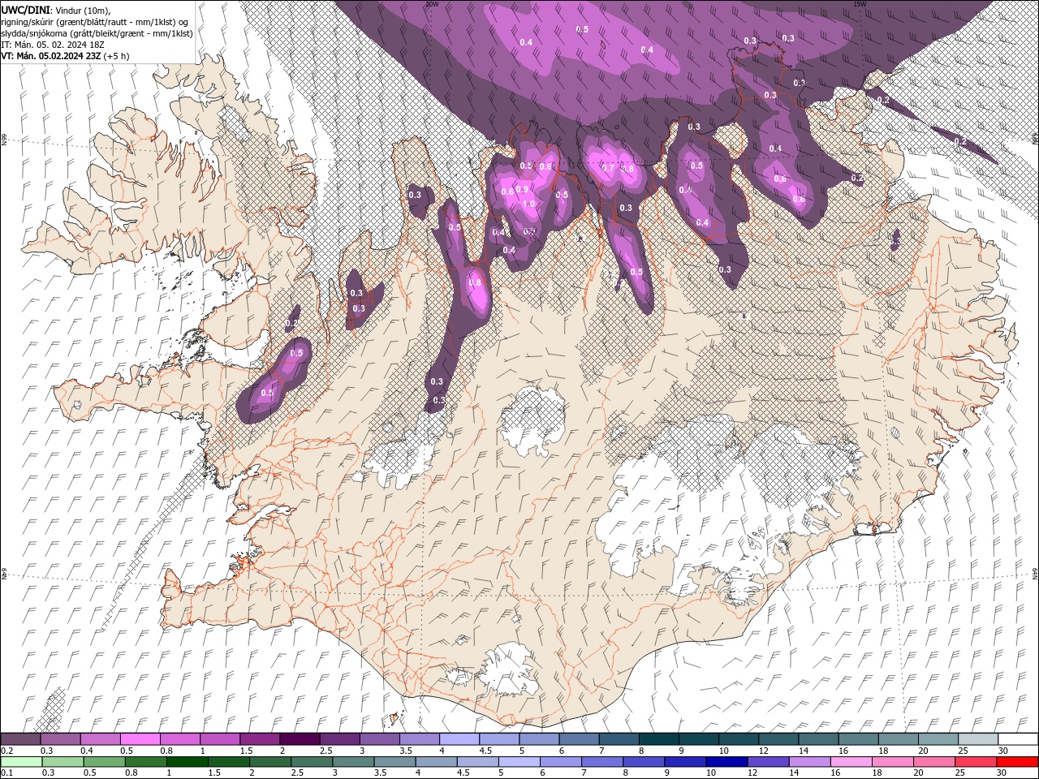Click the purple legend swatch above 0.3
The image size is (1039, 779).
[60, 739]
